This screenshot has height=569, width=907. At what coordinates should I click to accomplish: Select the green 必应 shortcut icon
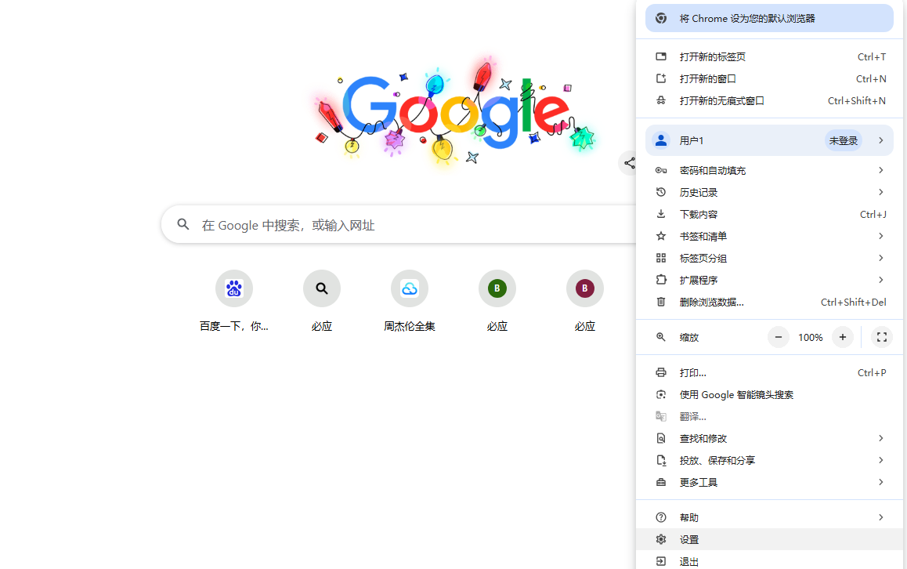click(x=497, y=288)
